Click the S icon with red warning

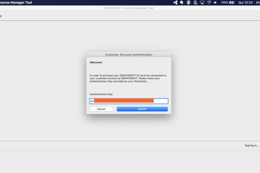click(x=195, y=3)
